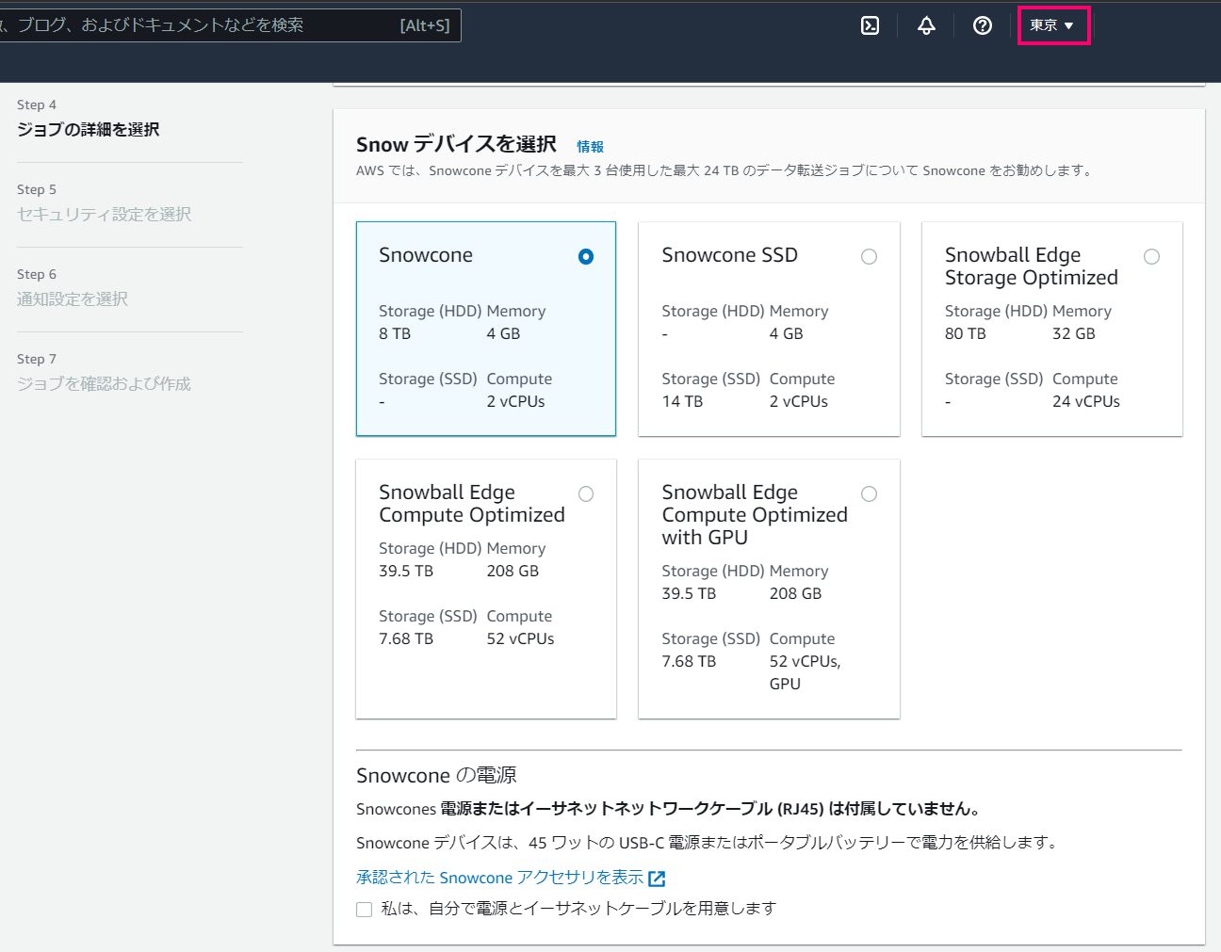
Task: Select Snowball Edge Storage Optimized radio button
Action: 1151,256
